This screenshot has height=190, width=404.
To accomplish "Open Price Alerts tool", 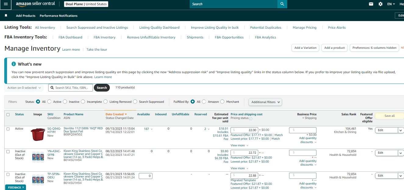I will [337, 27].
